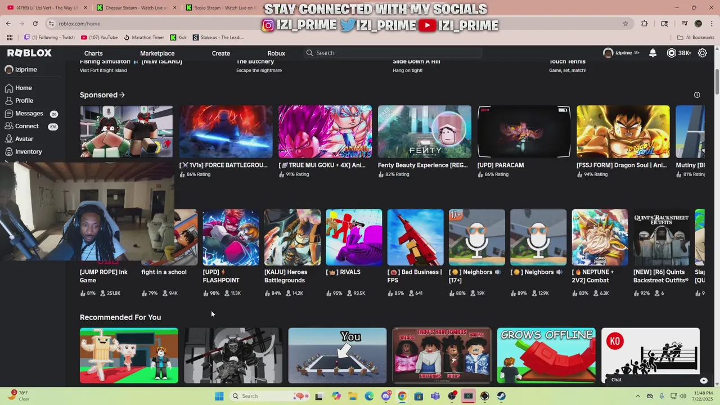Open browser extensions puzzle icon

tap(645, 24)
